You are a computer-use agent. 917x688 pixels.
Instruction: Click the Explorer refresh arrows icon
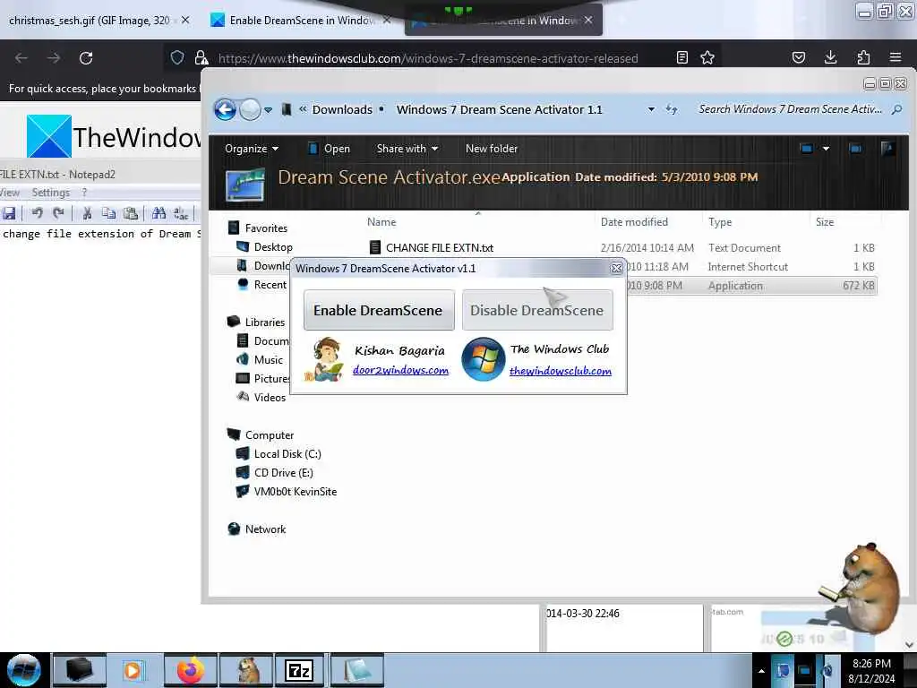point(672,109)
